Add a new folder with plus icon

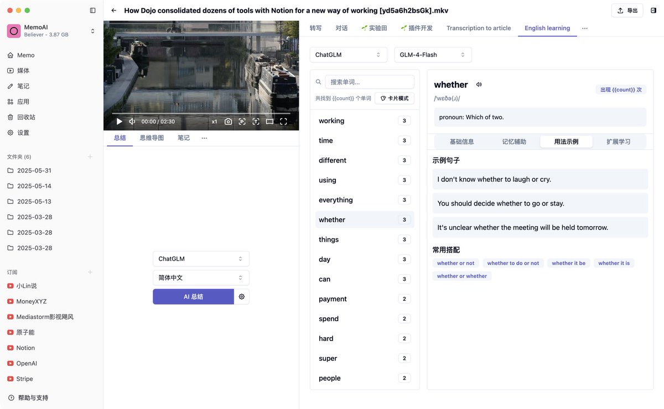90,157
